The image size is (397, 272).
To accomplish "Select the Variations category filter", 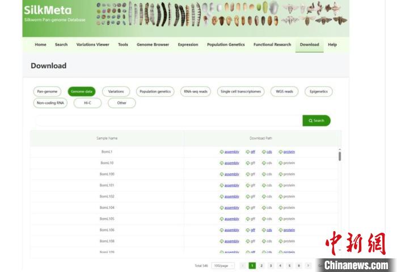I will tap(116, 91).
